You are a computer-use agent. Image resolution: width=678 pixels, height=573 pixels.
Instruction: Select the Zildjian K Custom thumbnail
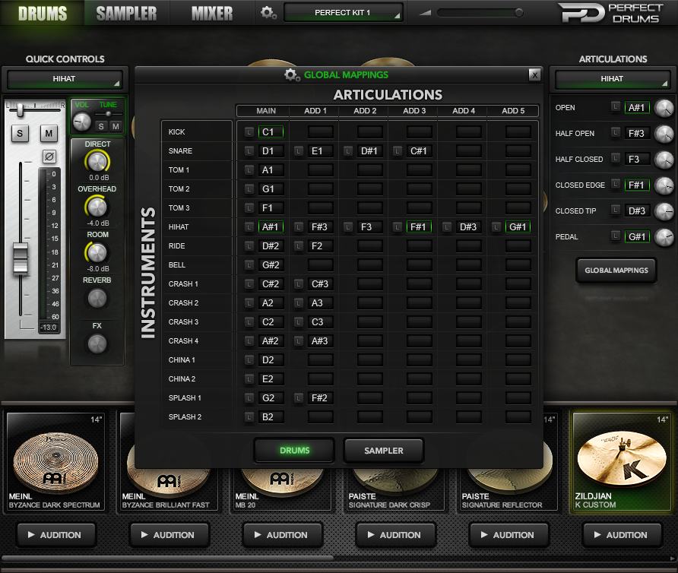click(x=622, y=461)
